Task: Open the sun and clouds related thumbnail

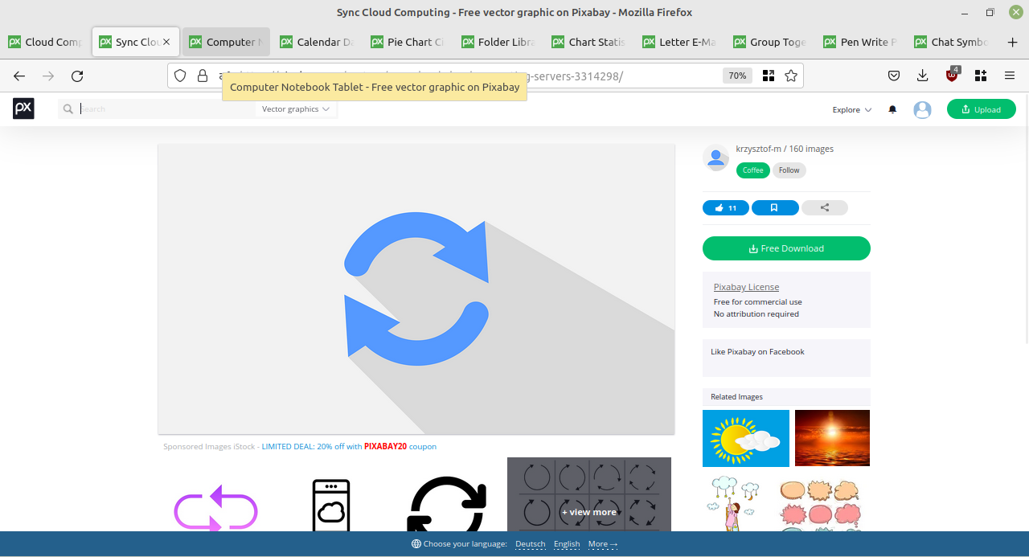Action: pyautogui.click(x=746, y=438)
